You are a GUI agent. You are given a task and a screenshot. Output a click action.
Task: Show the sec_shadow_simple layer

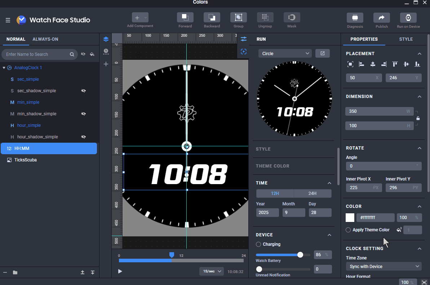(84, 91)
